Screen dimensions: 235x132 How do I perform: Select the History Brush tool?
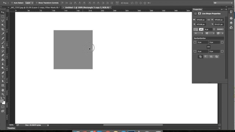pos(3,51)
